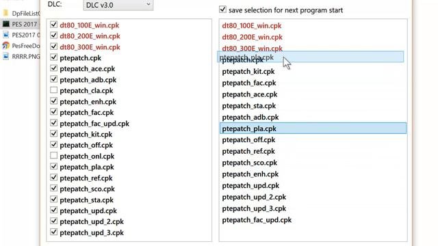438x246 pixels.
Task: Select dt80_200E_win.cpk in right order list
Action: click(252, 37)
